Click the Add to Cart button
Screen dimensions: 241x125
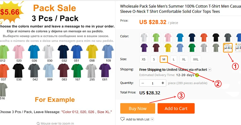coord(176,108)
